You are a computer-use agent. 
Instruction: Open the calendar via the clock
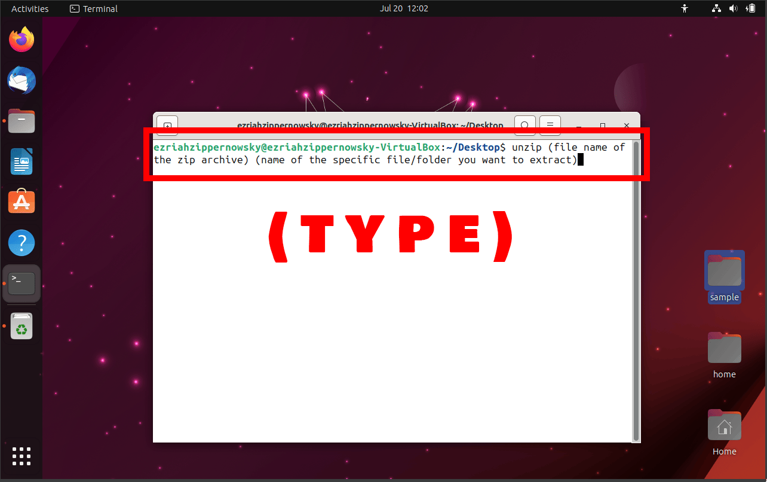point(404,8)
